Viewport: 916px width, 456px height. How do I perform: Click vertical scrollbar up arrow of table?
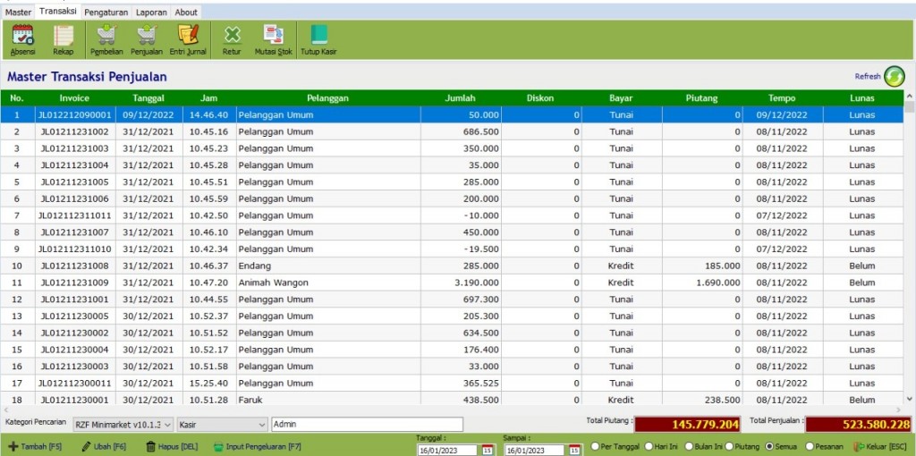click(909, 95)
